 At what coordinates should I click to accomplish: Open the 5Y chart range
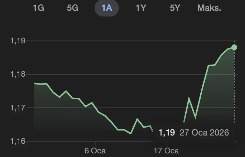pyautogui.click(x=175, y=8)
